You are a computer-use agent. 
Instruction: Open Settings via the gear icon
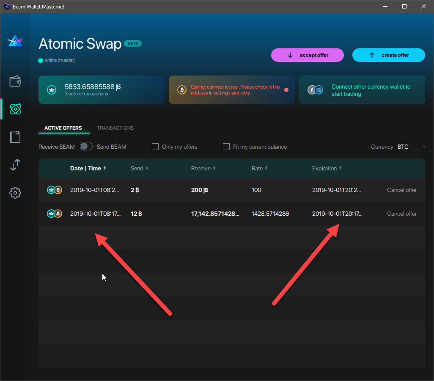click(x=15, y=193)
